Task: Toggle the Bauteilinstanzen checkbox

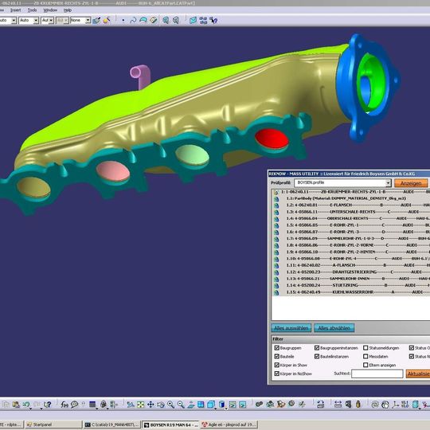Action: [x=317, y=356]
